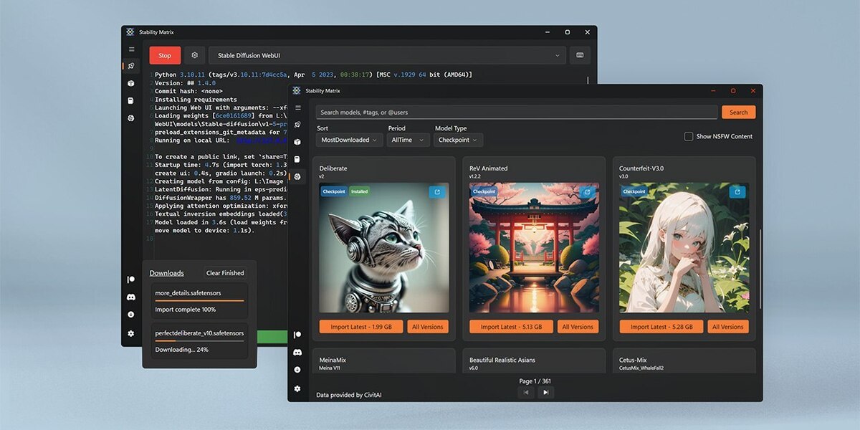Select the Launch rocket tab in the model browser sidebar
860x430 pixels.
pyautogui.click(x=297, y=125)
